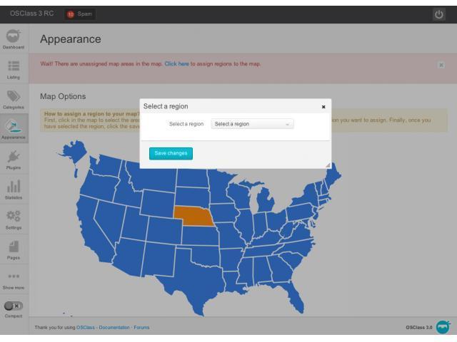Open the Categories tag icon
This screenshot has width=457, height=342.
pos(14,96)
